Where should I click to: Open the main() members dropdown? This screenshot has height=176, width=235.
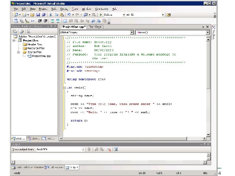(x=208, y=32)
